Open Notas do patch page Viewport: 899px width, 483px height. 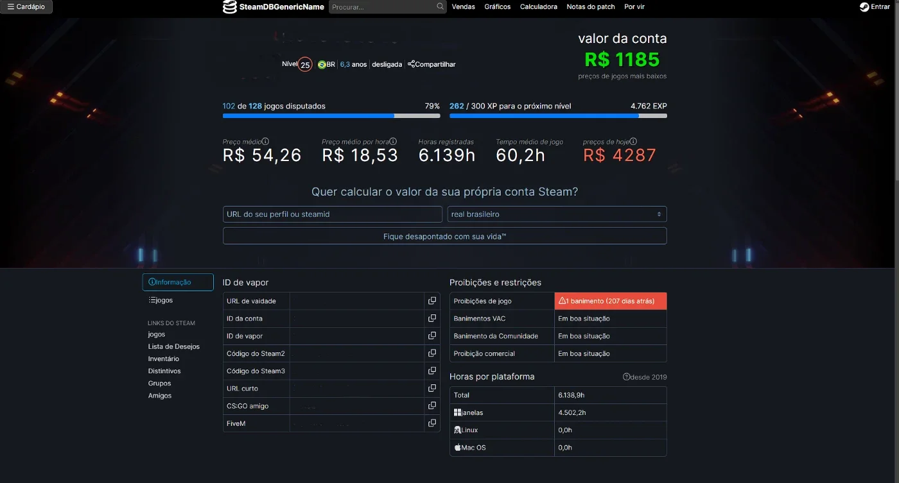pos(591,7)
